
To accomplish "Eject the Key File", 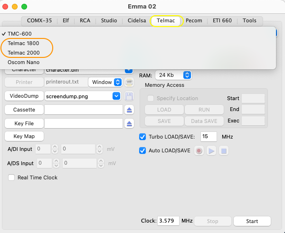I will (129, 124).
